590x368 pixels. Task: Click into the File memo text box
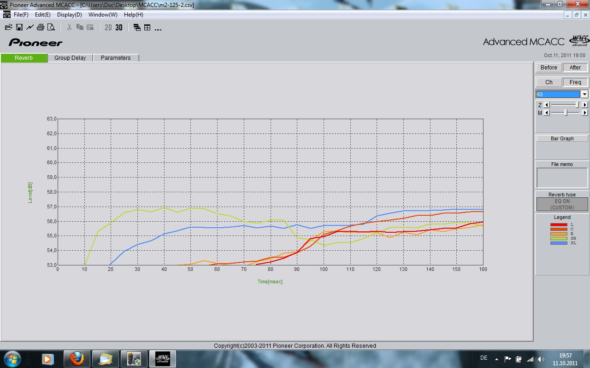pos(562,178)
